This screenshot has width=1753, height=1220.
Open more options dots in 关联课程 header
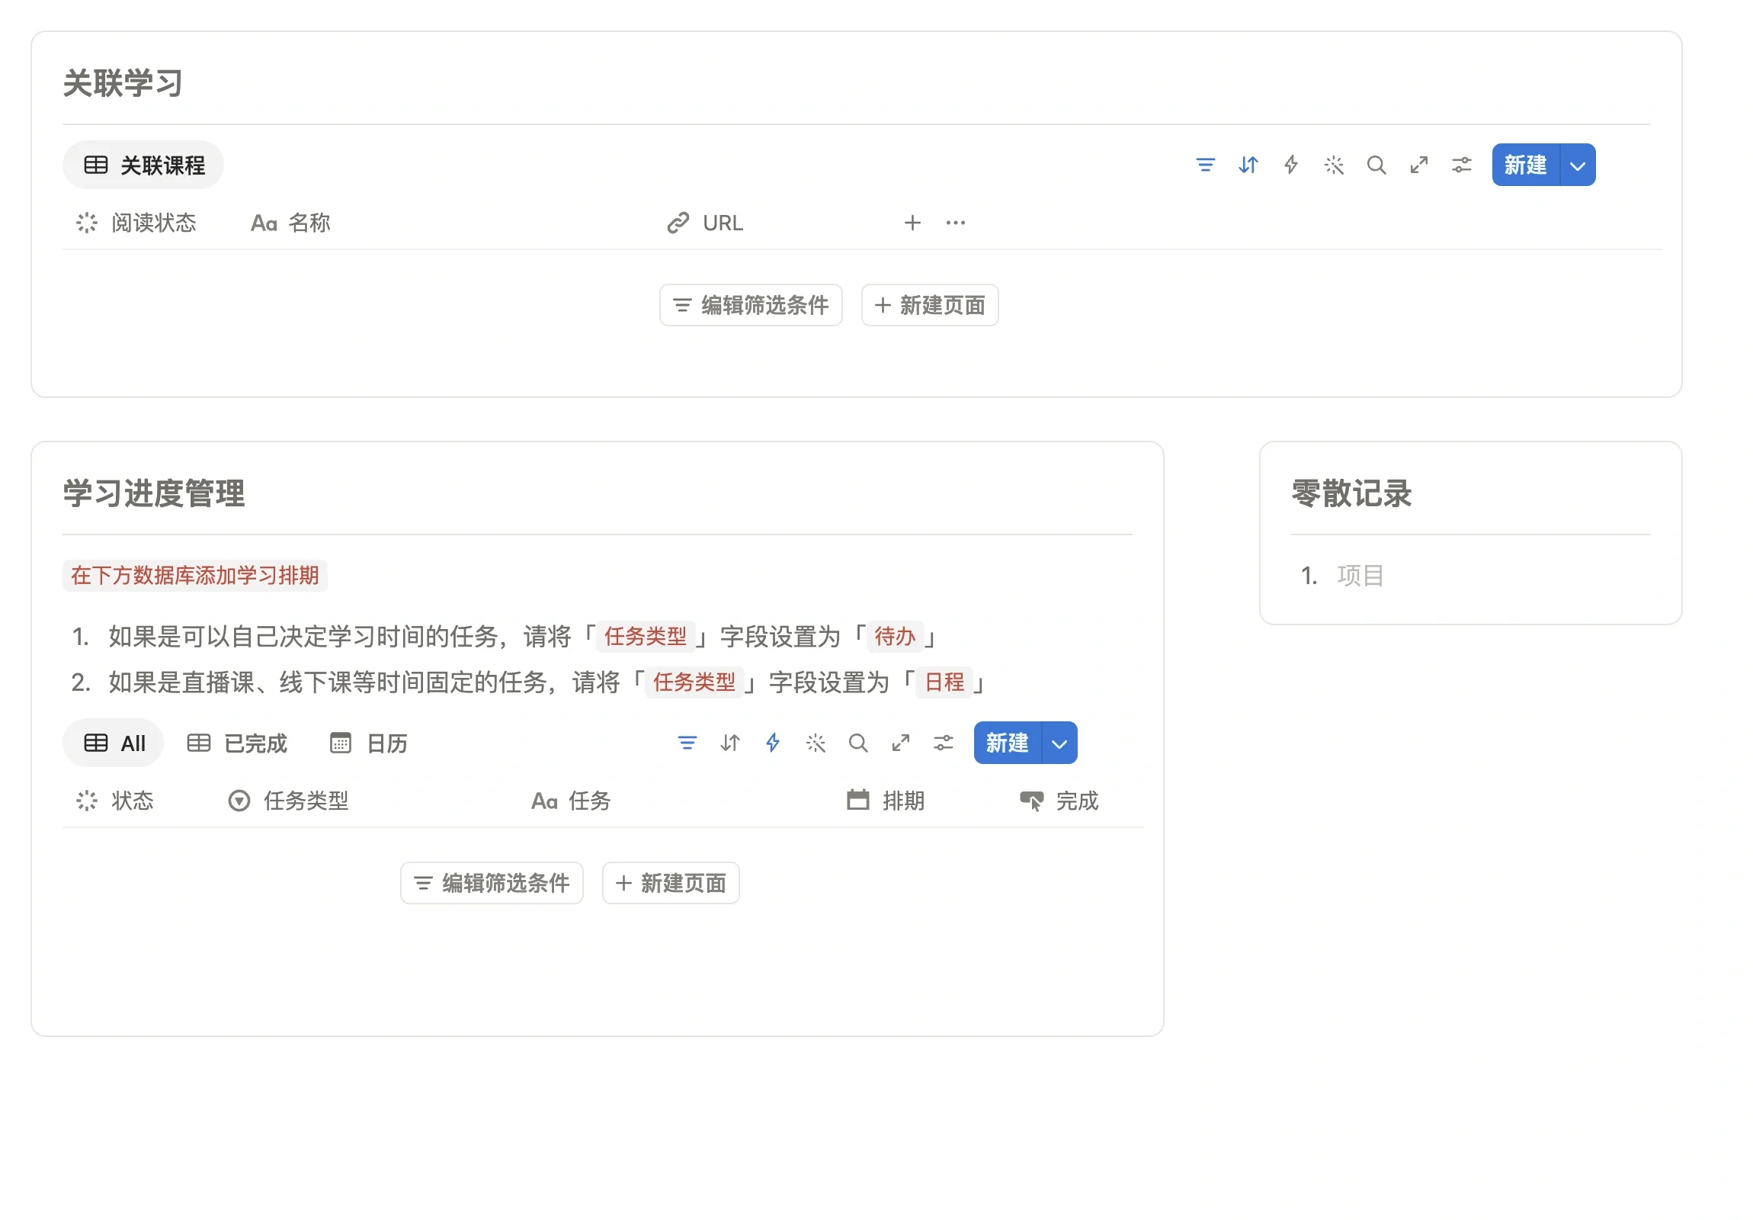click(955, 223)
